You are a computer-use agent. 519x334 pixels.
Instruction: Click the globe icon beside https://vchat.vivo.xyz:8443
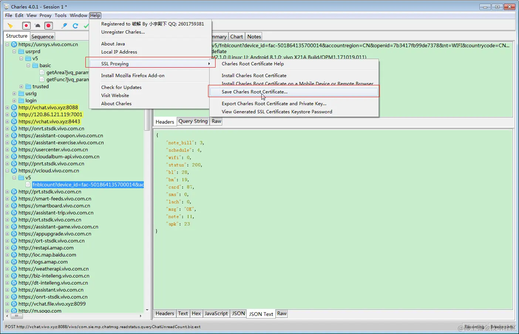[x=14, y=121]
